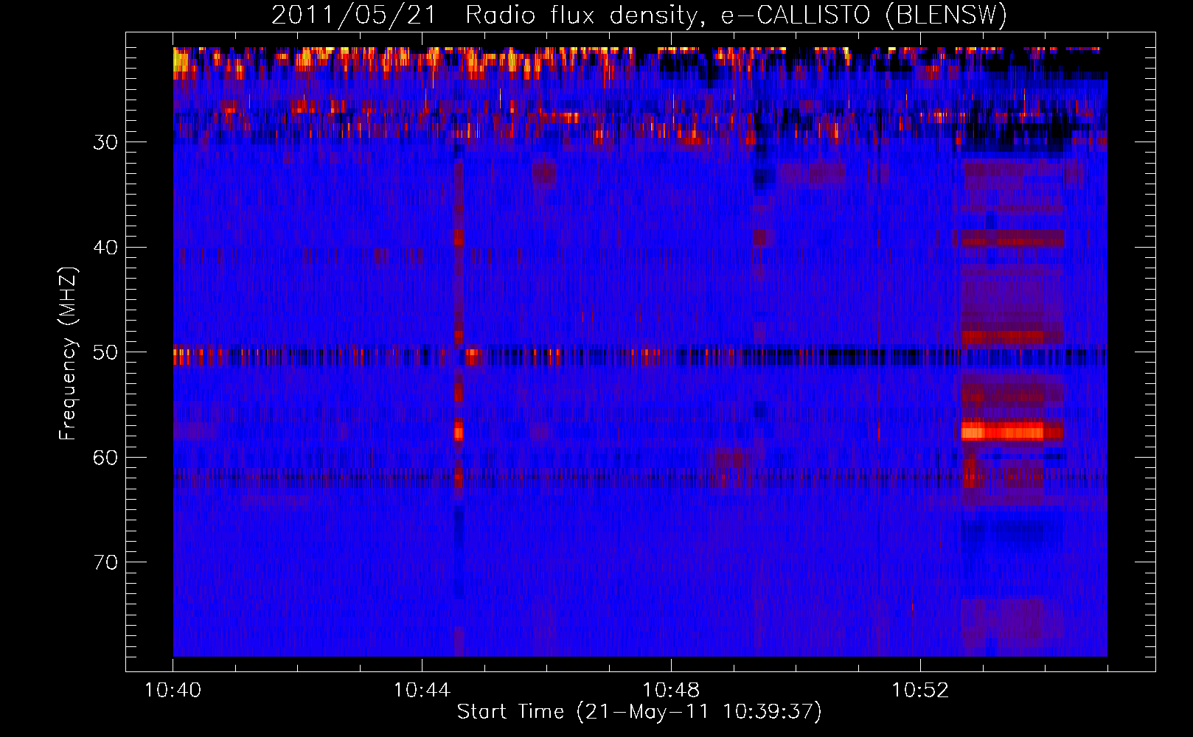This screenshot has width=1193, height=737.
Task: Click the '50' frequency tick label
Action: pyautogui.click(x=105, y=352)
